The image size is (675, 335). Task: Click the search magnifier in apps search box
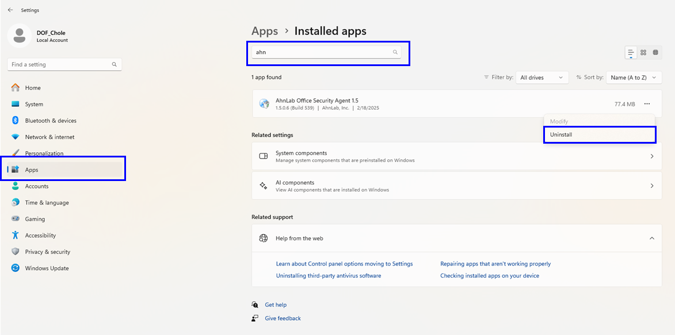tap(395, 52)
